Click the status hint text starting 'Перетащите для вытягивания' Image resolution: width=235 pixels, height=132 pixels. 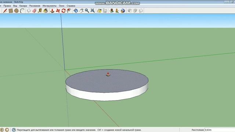79,130
